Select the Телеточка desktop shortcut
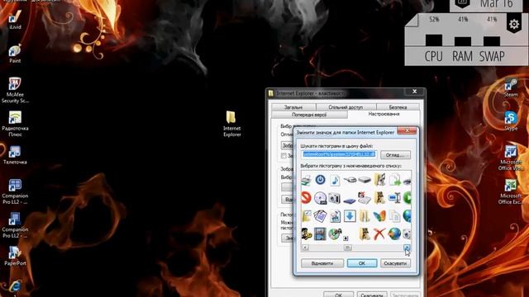529x297 pixels. tap(15, 155)
